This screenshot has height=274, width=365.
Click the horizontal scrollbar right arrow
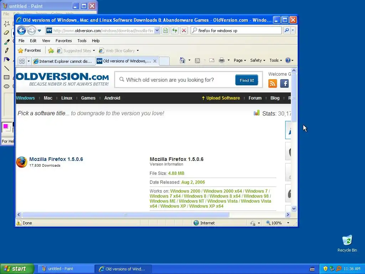click(x=288, y=214)
